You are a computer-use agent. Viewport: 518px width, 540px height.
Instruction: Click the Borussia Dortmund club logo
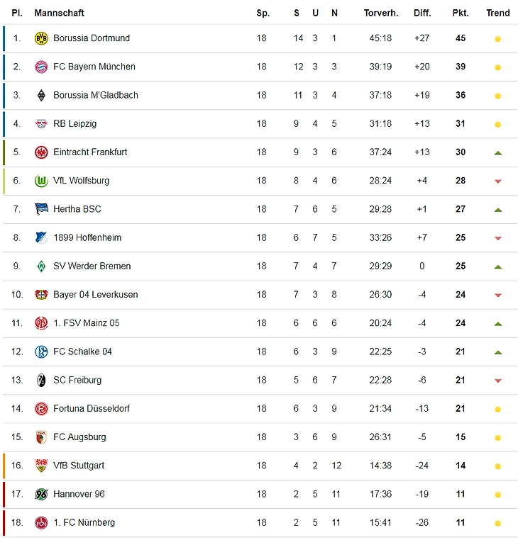coord(41,38)
